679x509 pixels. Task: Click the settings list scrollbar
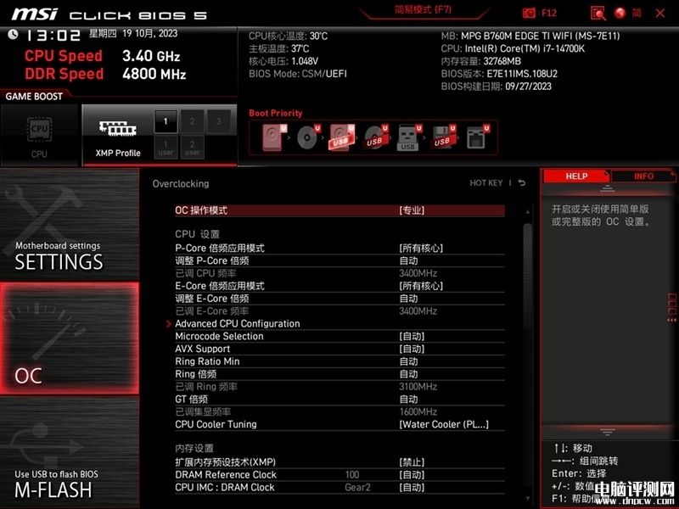(527, 277)
